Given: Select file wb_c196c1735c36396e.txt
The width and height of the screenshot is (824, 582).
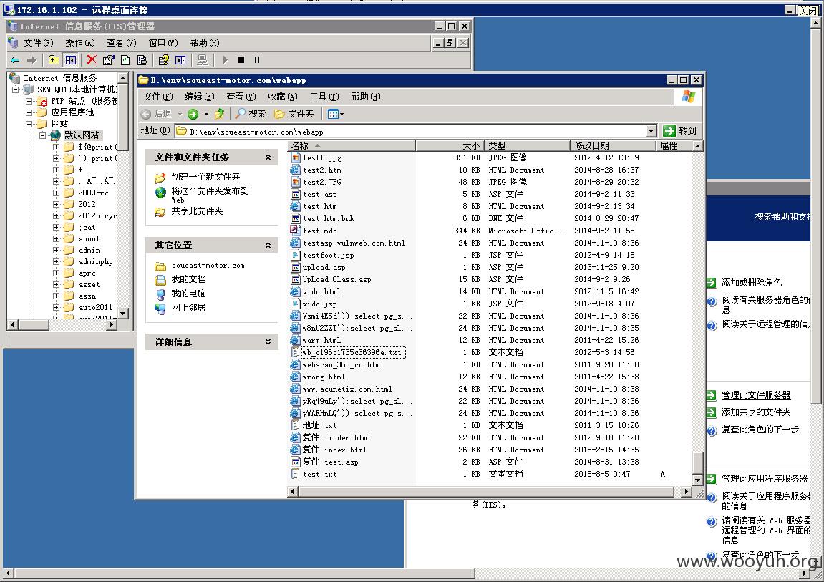Looking at the screenshot, I should click(x=352, y=352).
